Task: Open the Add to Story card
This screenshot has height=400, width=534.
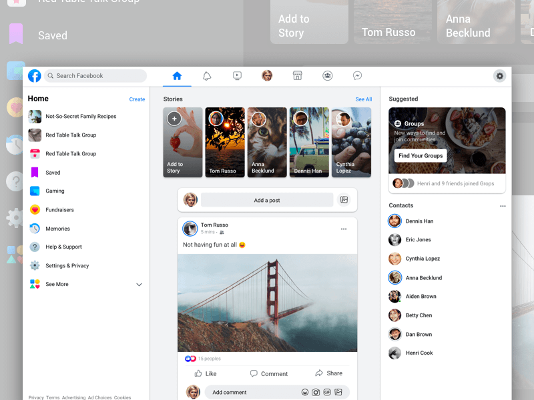Action: pos(182,142)
